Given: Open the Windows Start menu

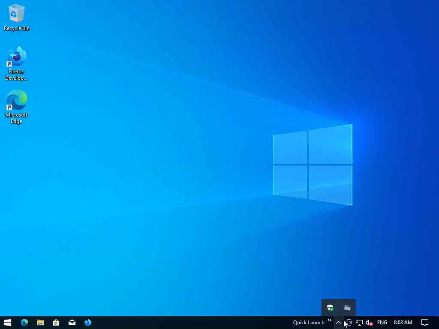Looking at the screenshot, I should [8, 323].
